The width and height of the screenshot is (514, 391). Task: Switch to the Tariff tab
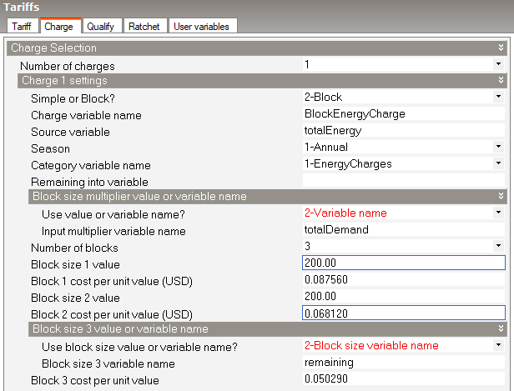tap(22, 26)
